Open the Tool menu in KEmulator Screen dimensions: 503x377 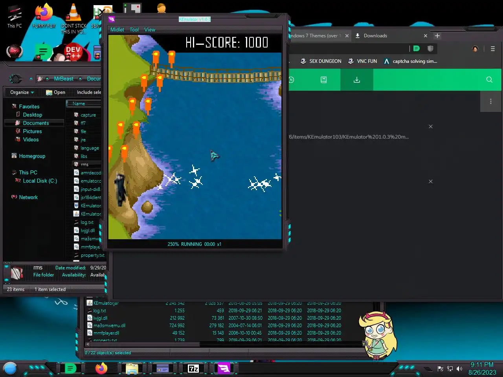point(134,29)
